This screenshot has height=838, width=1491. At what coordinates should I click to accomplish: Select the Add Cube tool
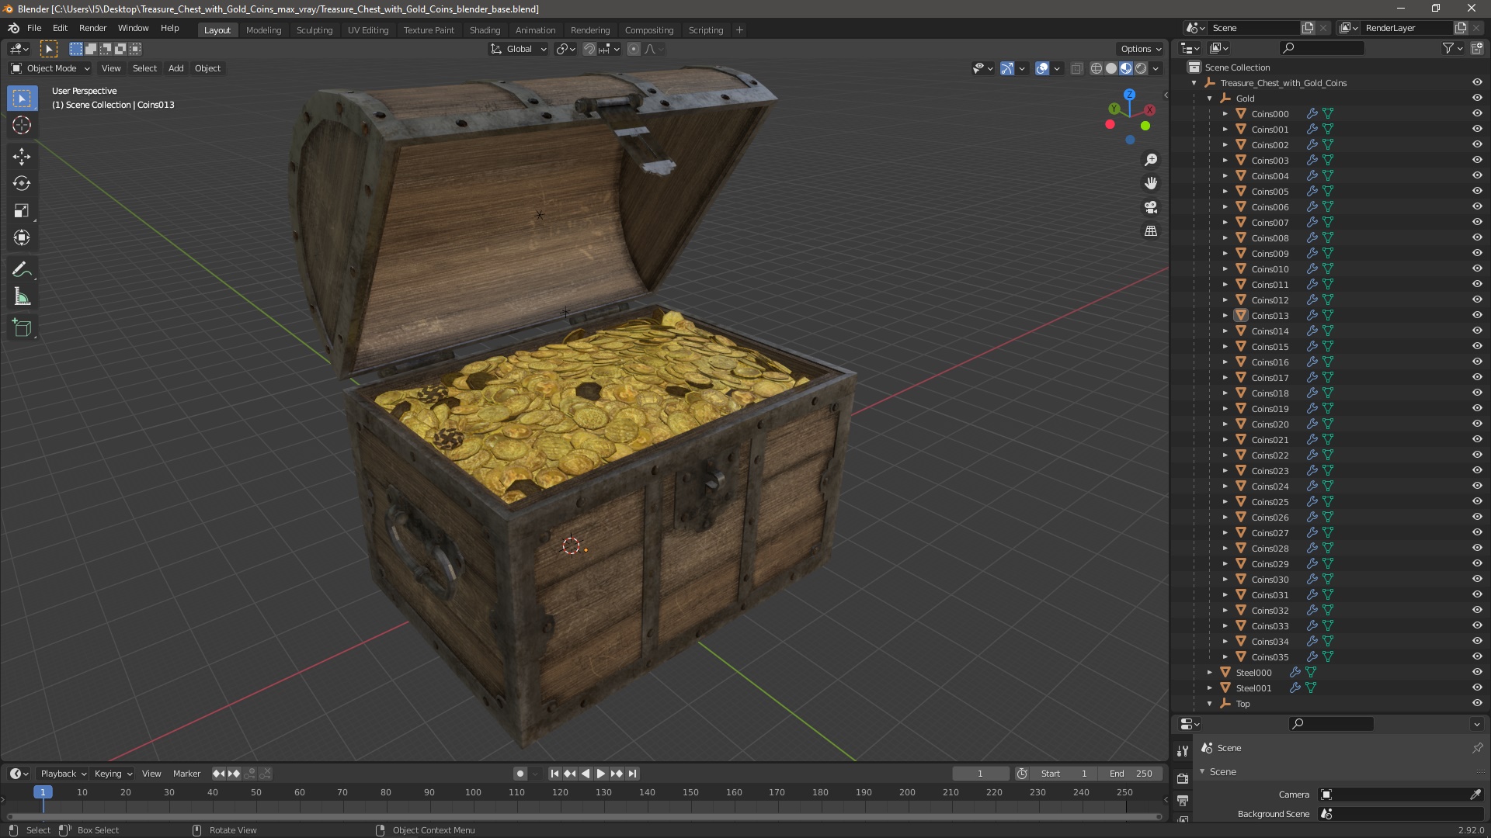pyautogui.click(x=22, y=327)
